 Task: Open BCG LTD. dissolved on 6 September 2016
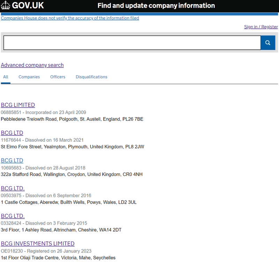(x=13, y=188)
